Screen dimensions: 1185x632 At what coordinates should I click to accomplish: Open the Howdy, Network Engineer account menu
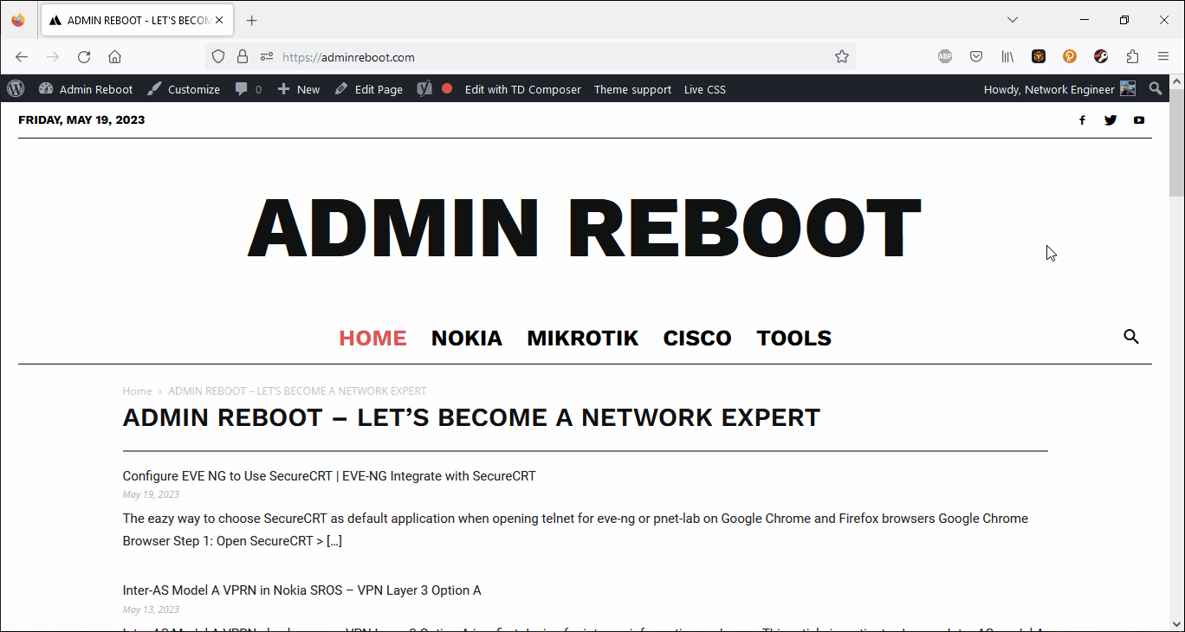(1059, 89)
